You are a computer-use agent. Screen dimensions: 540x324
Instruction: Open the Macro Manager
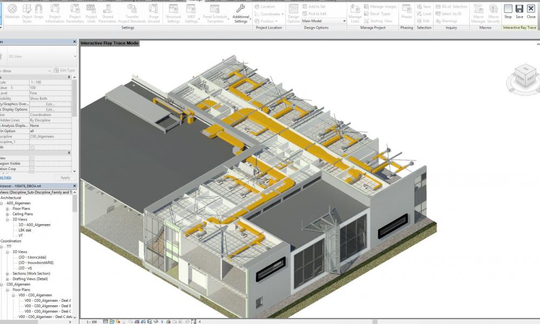coord(478,13)
